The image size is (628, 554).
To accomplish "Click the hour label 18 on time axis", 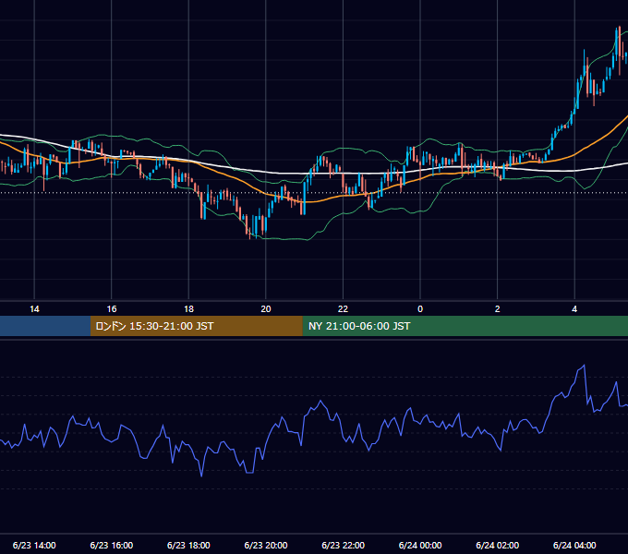I will point(188,309).
